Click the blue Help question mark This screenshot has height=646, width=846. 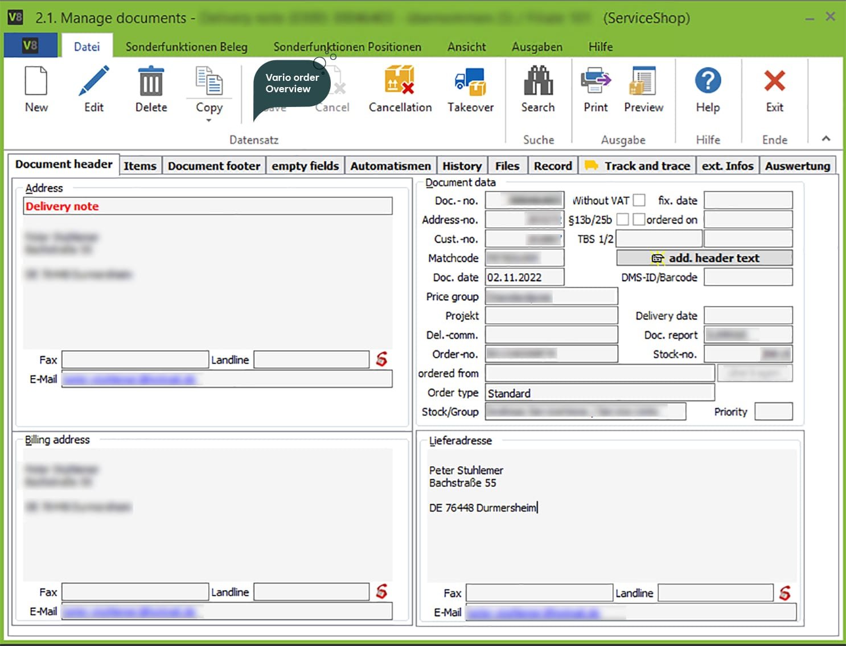pyautogui.click(x=708, y=81)
